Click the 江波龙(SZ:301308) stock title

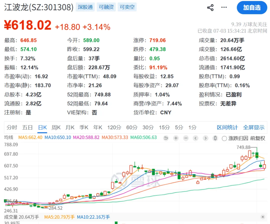[39, 7]
